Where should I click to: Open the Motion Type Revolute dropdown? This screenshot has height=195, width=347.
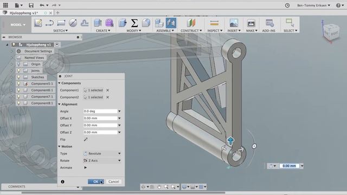pyautogui.click(x=102, y=153)
